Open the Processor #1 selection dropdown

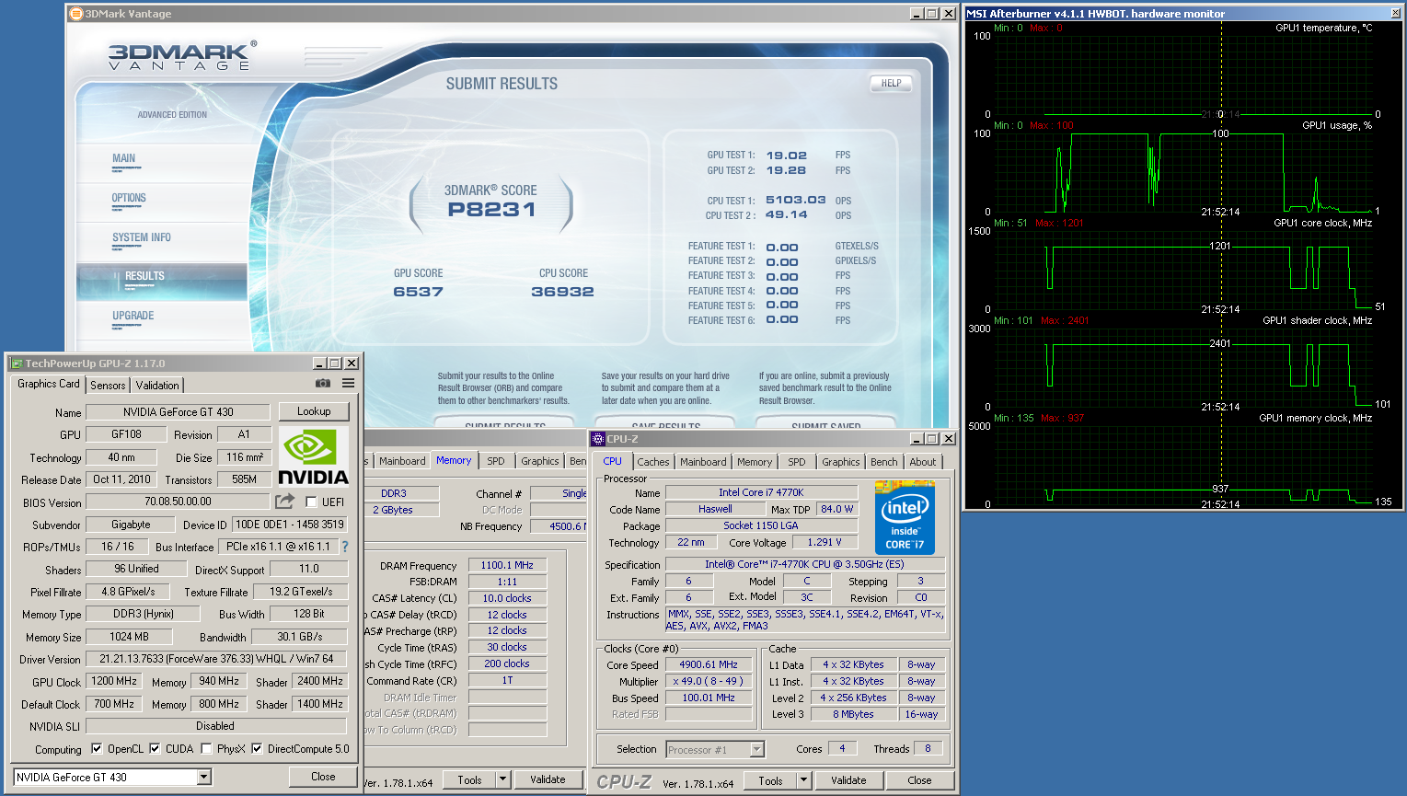click(757, 750)
